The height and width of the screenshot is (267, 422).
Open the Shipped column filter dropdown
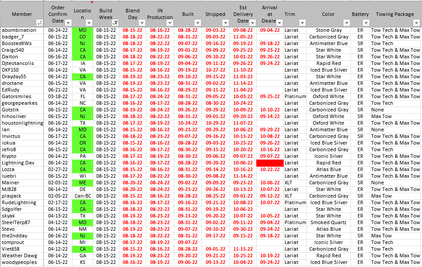224,23
